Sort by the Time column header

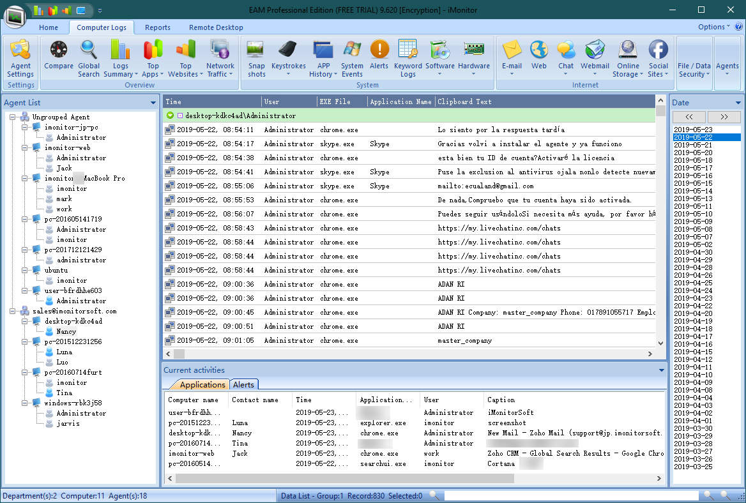[x=212, y=101]
